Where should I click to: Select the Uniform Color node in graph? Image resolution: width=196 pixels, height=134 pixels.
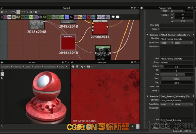tap(68, 42)
